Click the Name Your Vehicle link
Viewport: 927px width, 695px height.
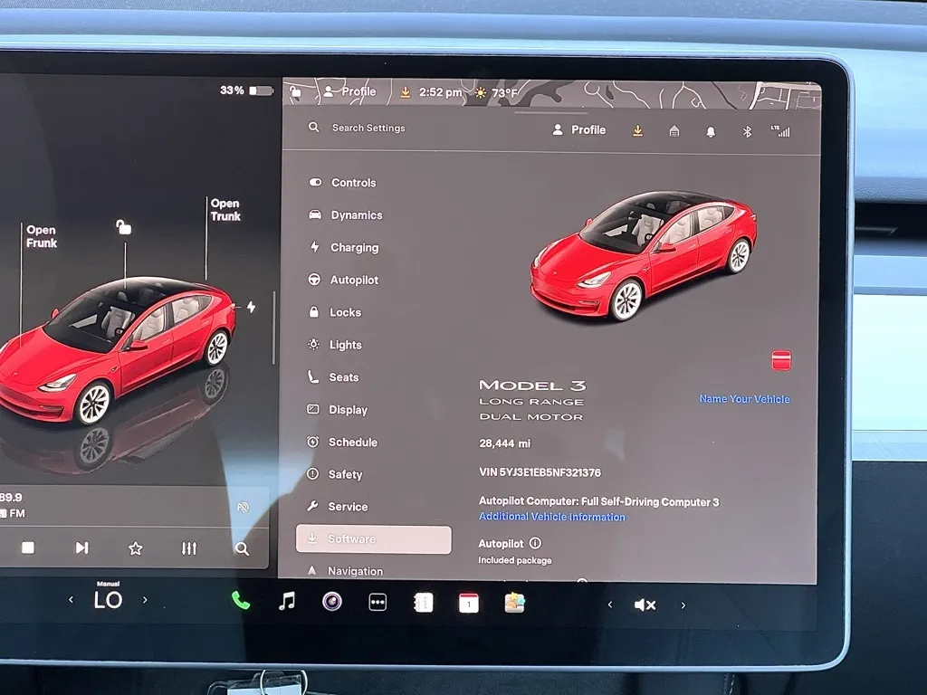[744, 399]
